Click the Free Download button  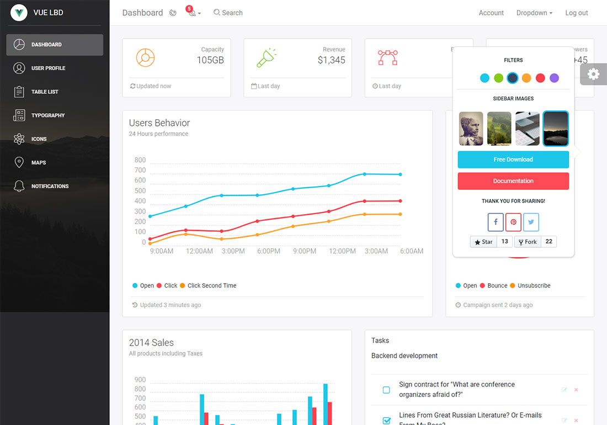pyautogui.click(x=513, y=160)
